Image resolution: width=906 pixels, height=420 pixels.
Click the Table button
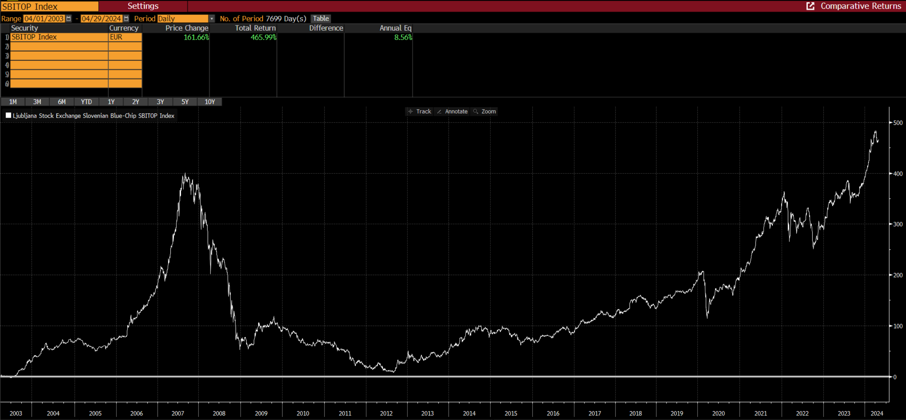tap(321, 18)
